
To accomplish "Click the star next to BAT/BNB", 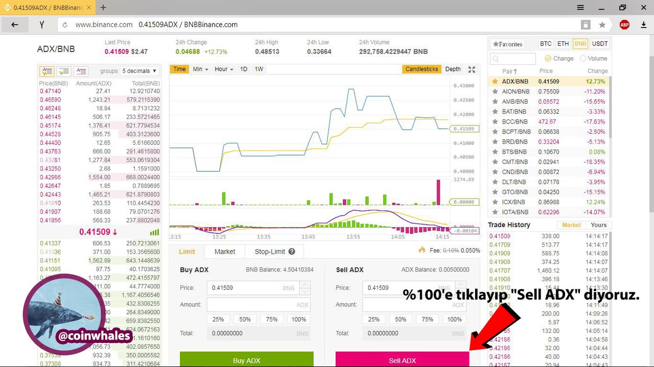I will pyautogui.click(x=495, y=112).
